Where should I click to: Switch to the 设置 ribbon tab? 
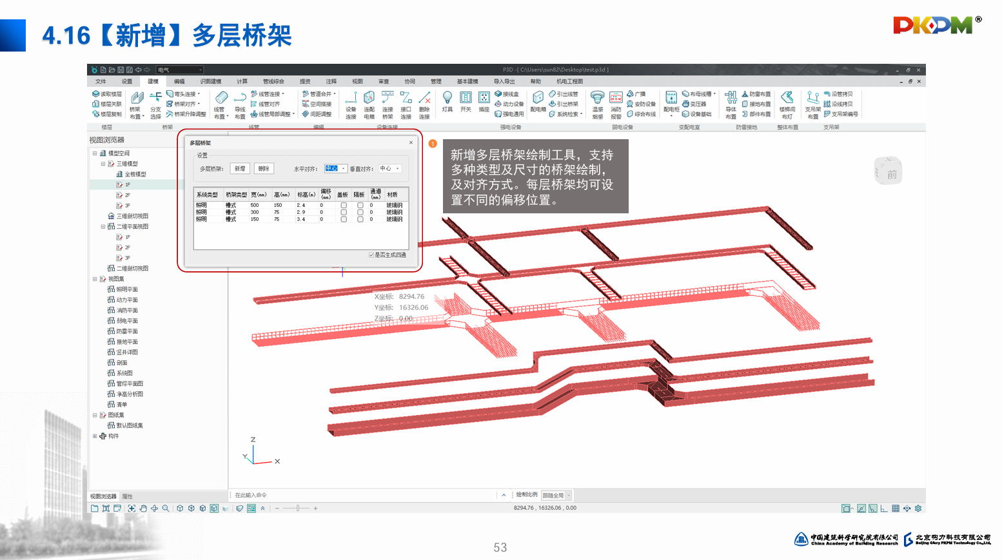tap(127, 82)
